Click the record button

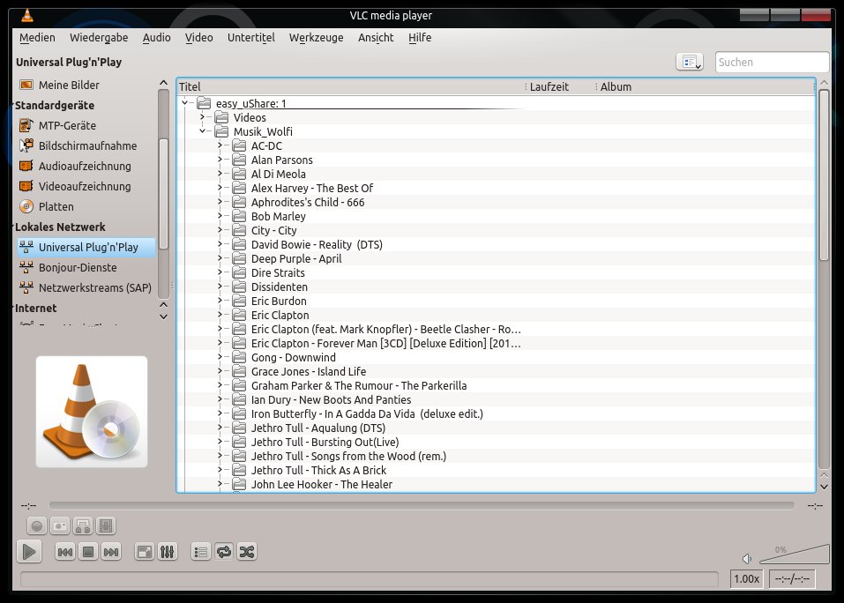pos(37,526)
